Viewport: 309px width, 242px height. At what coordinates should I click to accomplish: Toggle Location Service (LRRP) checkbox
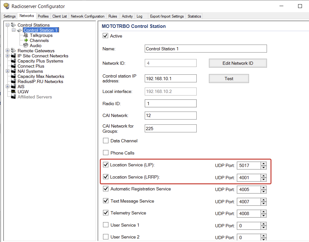pyautogui.click(x=106, y=177)
